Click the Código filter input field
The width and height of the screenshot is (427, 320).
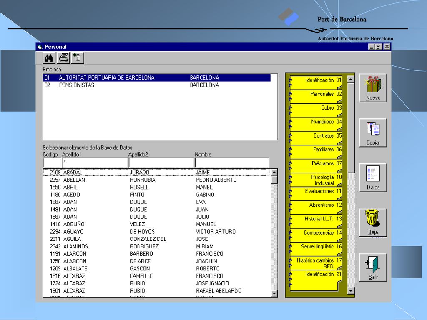click(x=52, y=163)
